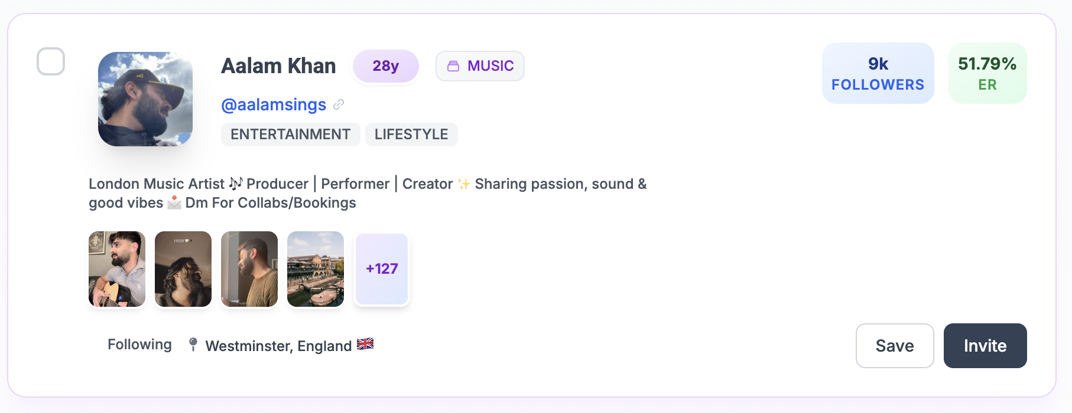The height and width of the screenshot is (413, 1072).
Task: Click the Aalam Khan name heading
Action: (278, 65)
